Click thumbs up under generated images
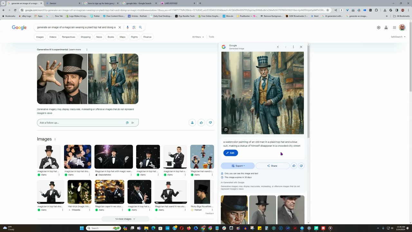The width and height of the screenshot is (412, 232). (201, 122)
